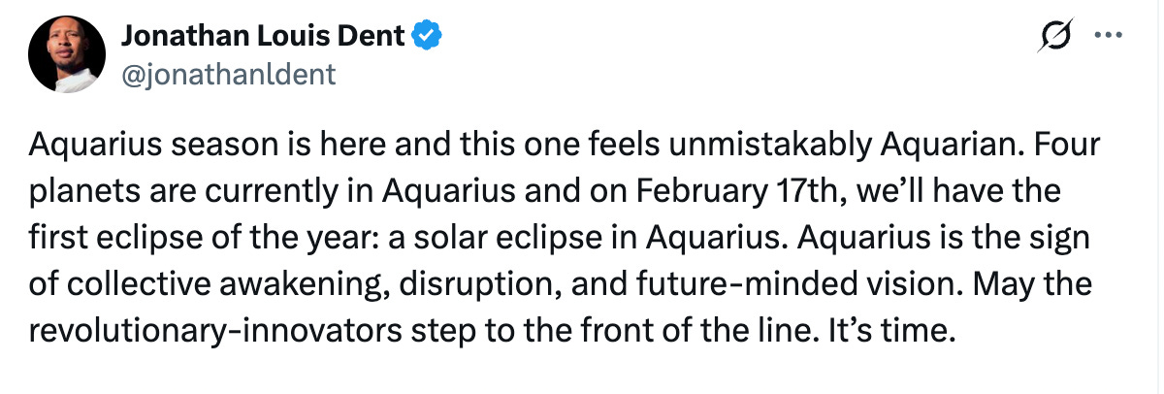Open the @jonathanldent handle link
This screenshot has width=1164, height=394.
[228, 74]
